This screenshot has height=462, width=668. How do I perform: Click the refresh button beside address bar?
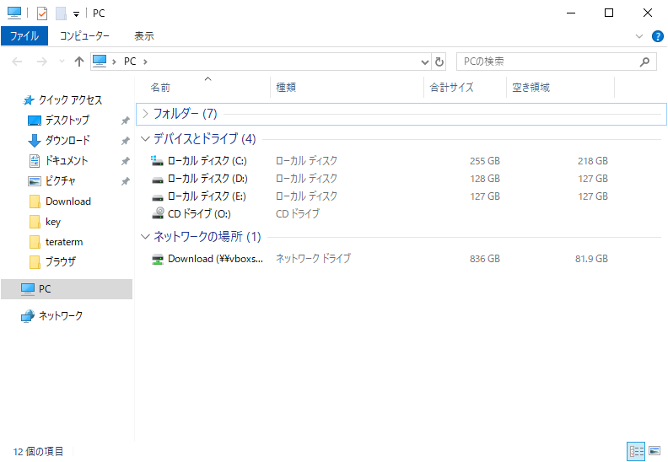[439, 62]
